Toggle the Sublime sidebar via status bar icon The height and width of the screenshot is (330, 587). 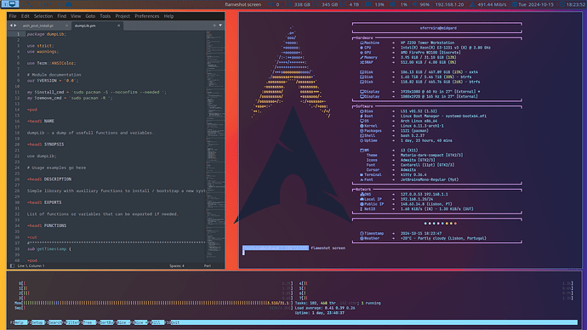[x=13, y=265]
